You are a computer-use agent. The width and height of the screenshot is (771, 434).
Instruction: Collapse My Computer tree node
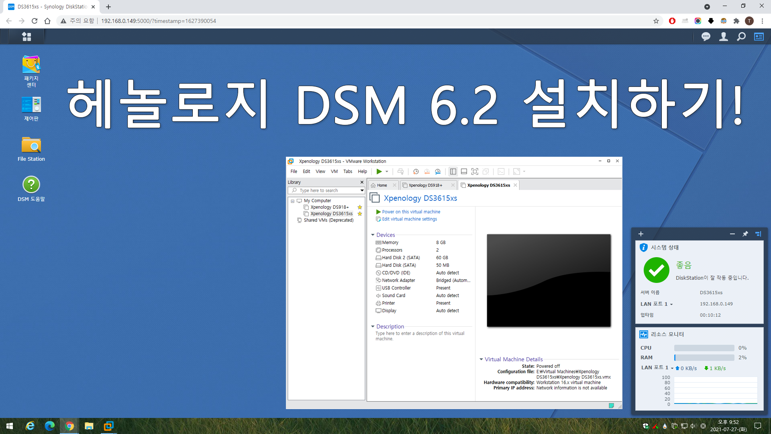coord(292,201)
